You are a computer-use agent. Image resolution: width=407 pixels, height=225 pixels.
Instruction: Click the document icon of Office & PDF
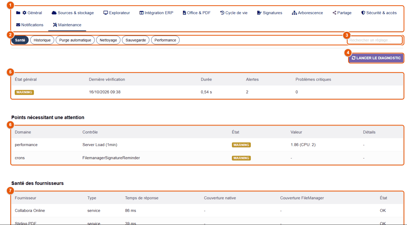(184, 13)
